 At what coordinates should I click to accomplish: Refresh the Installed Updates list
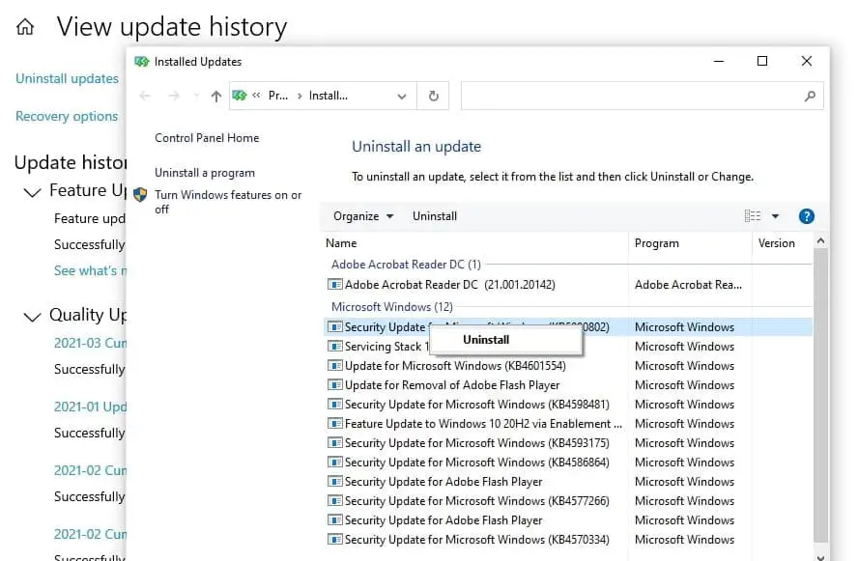pyautogui.click(x=433, y=96)
